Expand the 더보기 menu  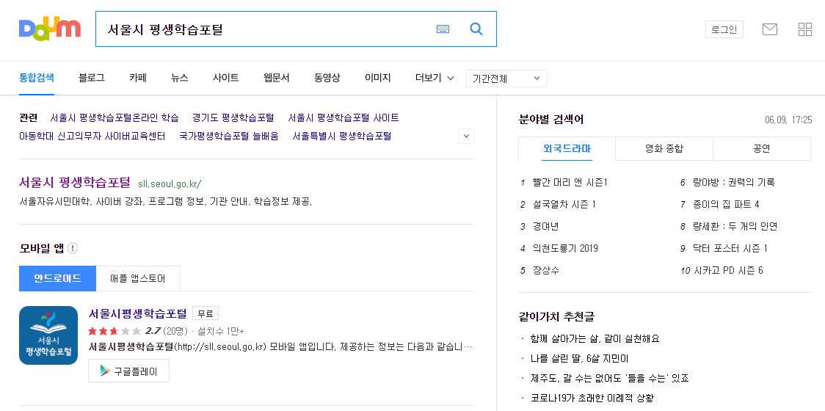pyautogui.click(x=435, y=78)
